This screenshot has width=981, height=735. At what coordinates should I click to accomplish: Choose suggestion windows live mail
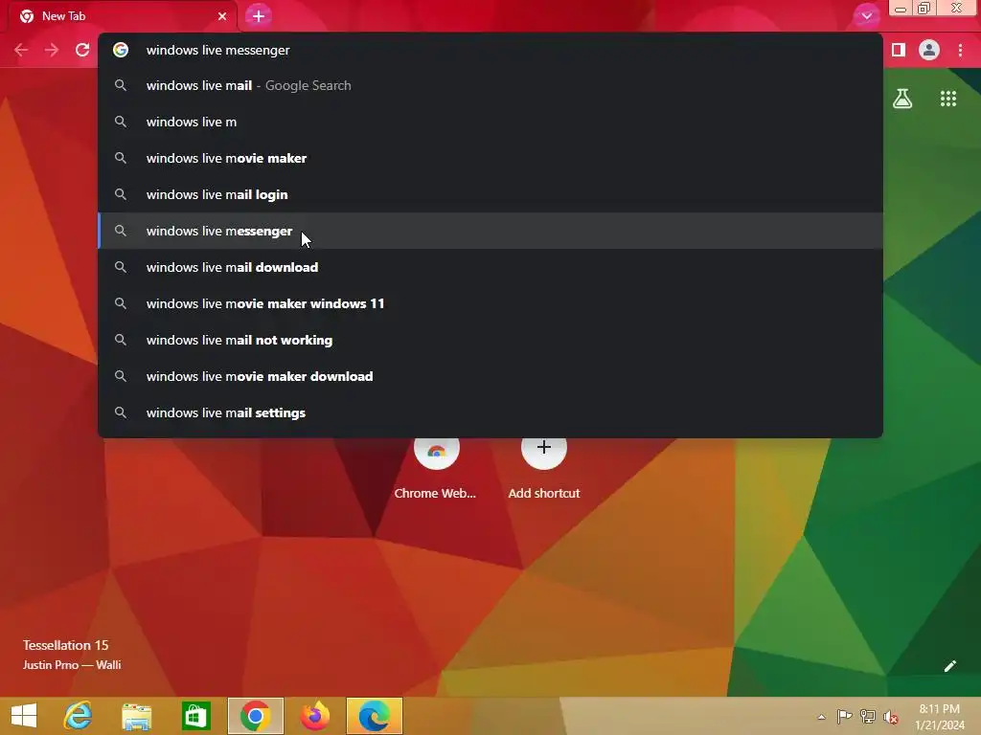pos(490,85)
